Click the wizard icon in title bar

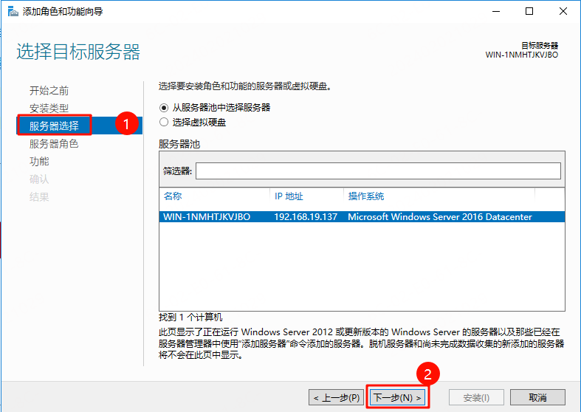[x=11, y=12]
